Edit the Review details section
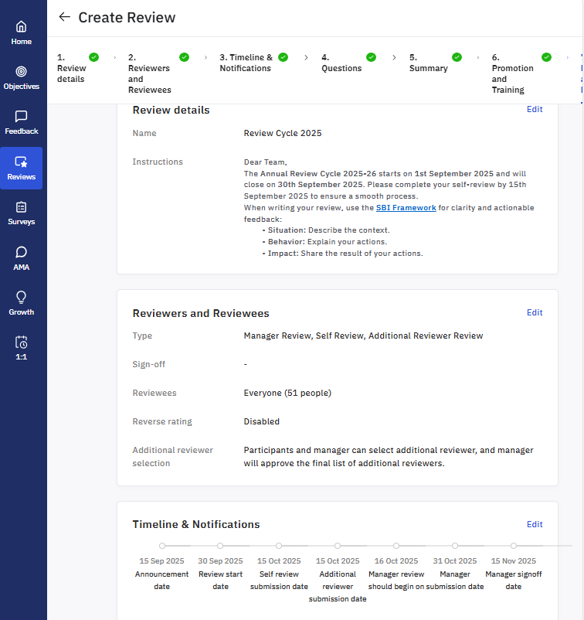 [535, 110]
